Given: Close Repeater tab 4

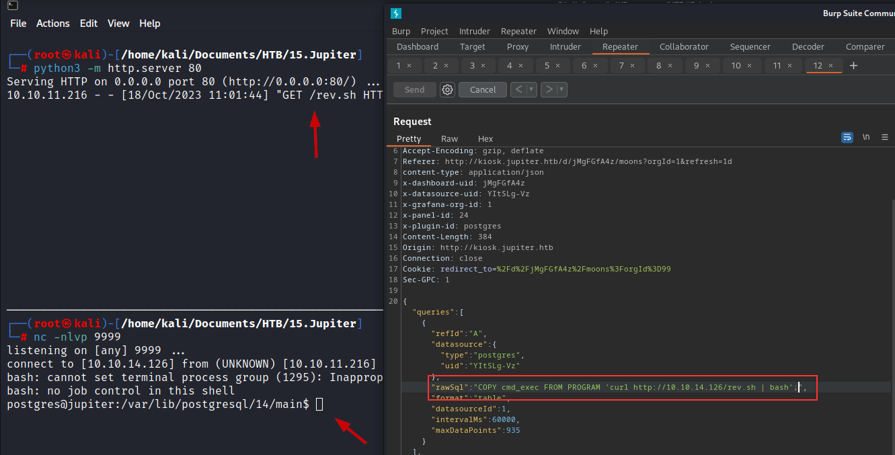Looking at the screenshot, I should pos(520,66).
